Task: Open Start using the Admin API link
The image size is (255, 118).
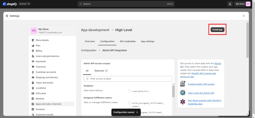Action: click(x=201, y=93)
